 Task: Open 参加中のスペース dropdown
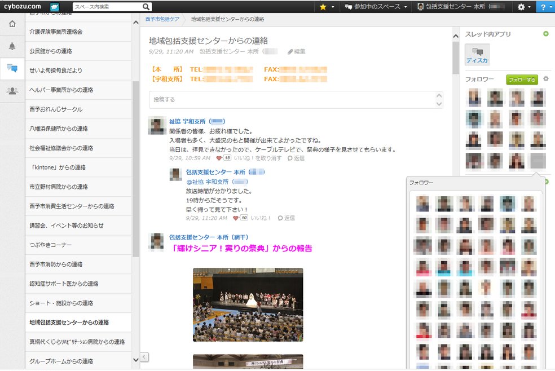376,7
